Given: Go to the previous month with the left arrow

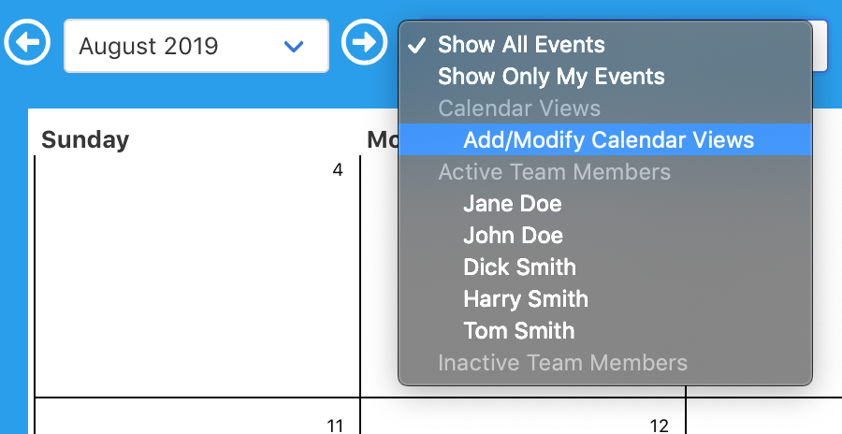Looking at the screenshot, I should coord(28,44).
